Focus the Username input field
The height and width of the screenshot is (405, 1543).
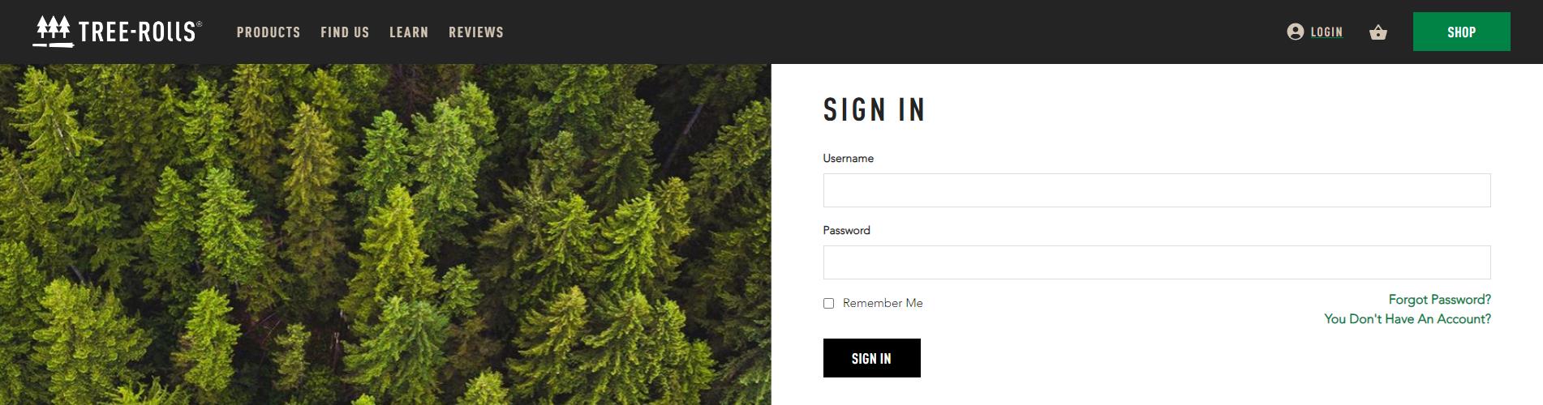point(1157,190)
